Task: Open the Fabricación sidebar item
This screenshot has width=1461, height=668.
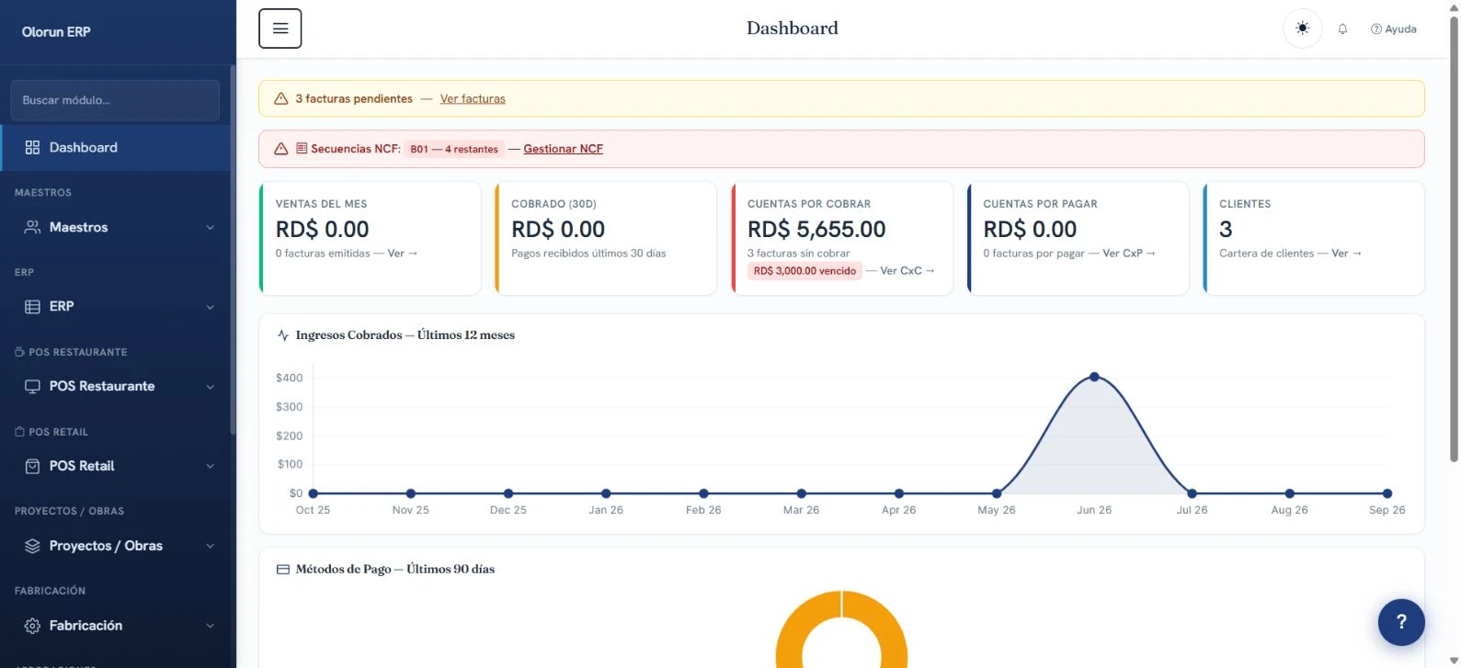Action: [x=120, y=626]
